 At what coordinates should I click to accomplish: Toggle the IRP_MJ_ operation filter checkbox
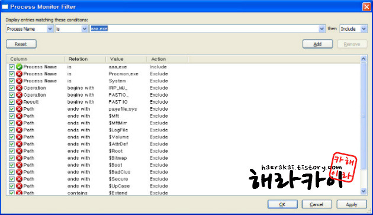[12, 88]
